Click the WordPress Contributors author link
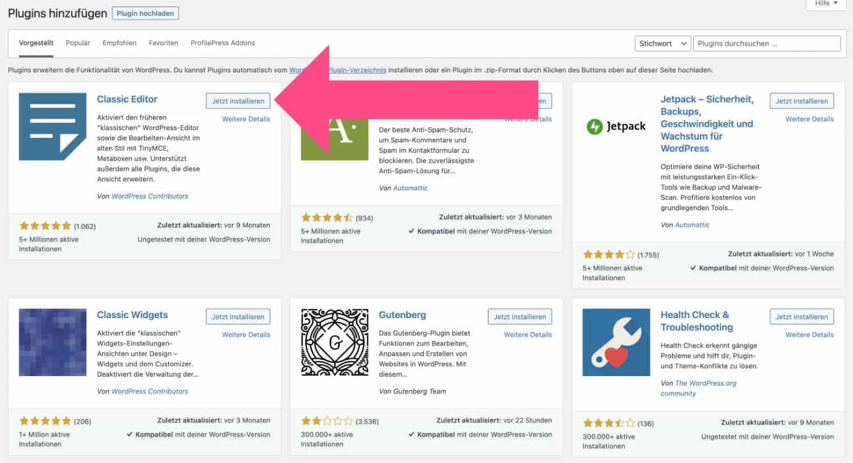 (150, 196)
